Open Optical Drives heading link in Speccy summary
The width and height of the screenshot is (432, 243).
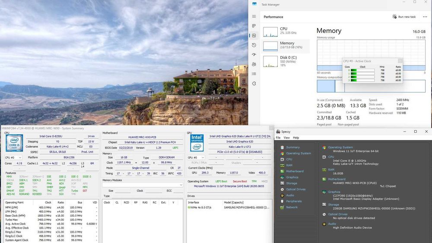point(337,214)
